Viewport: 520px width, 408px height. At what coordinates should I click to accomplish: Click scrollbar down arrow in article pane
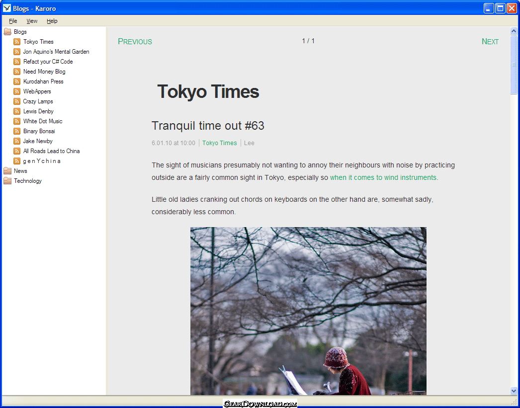(514, 391)
